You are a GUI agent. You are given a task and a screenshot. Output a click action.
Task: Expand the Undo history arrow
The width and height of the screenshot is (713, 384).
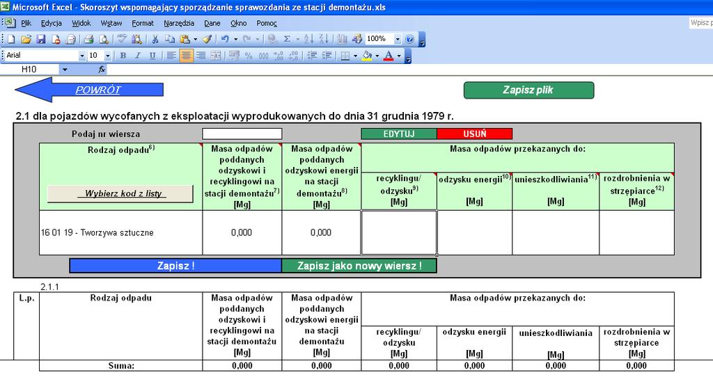point(235,40)
